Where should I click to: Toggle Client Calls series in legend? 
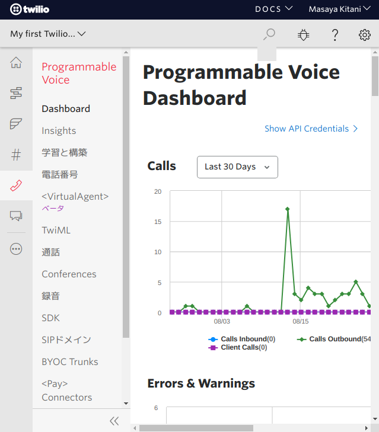[x=238, y=347]
